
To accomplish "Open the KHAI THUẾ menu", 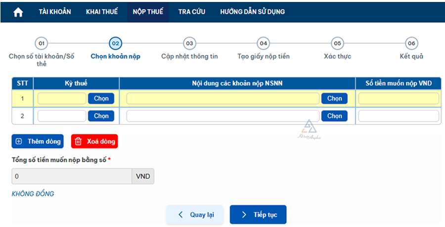I will point(102,12).
